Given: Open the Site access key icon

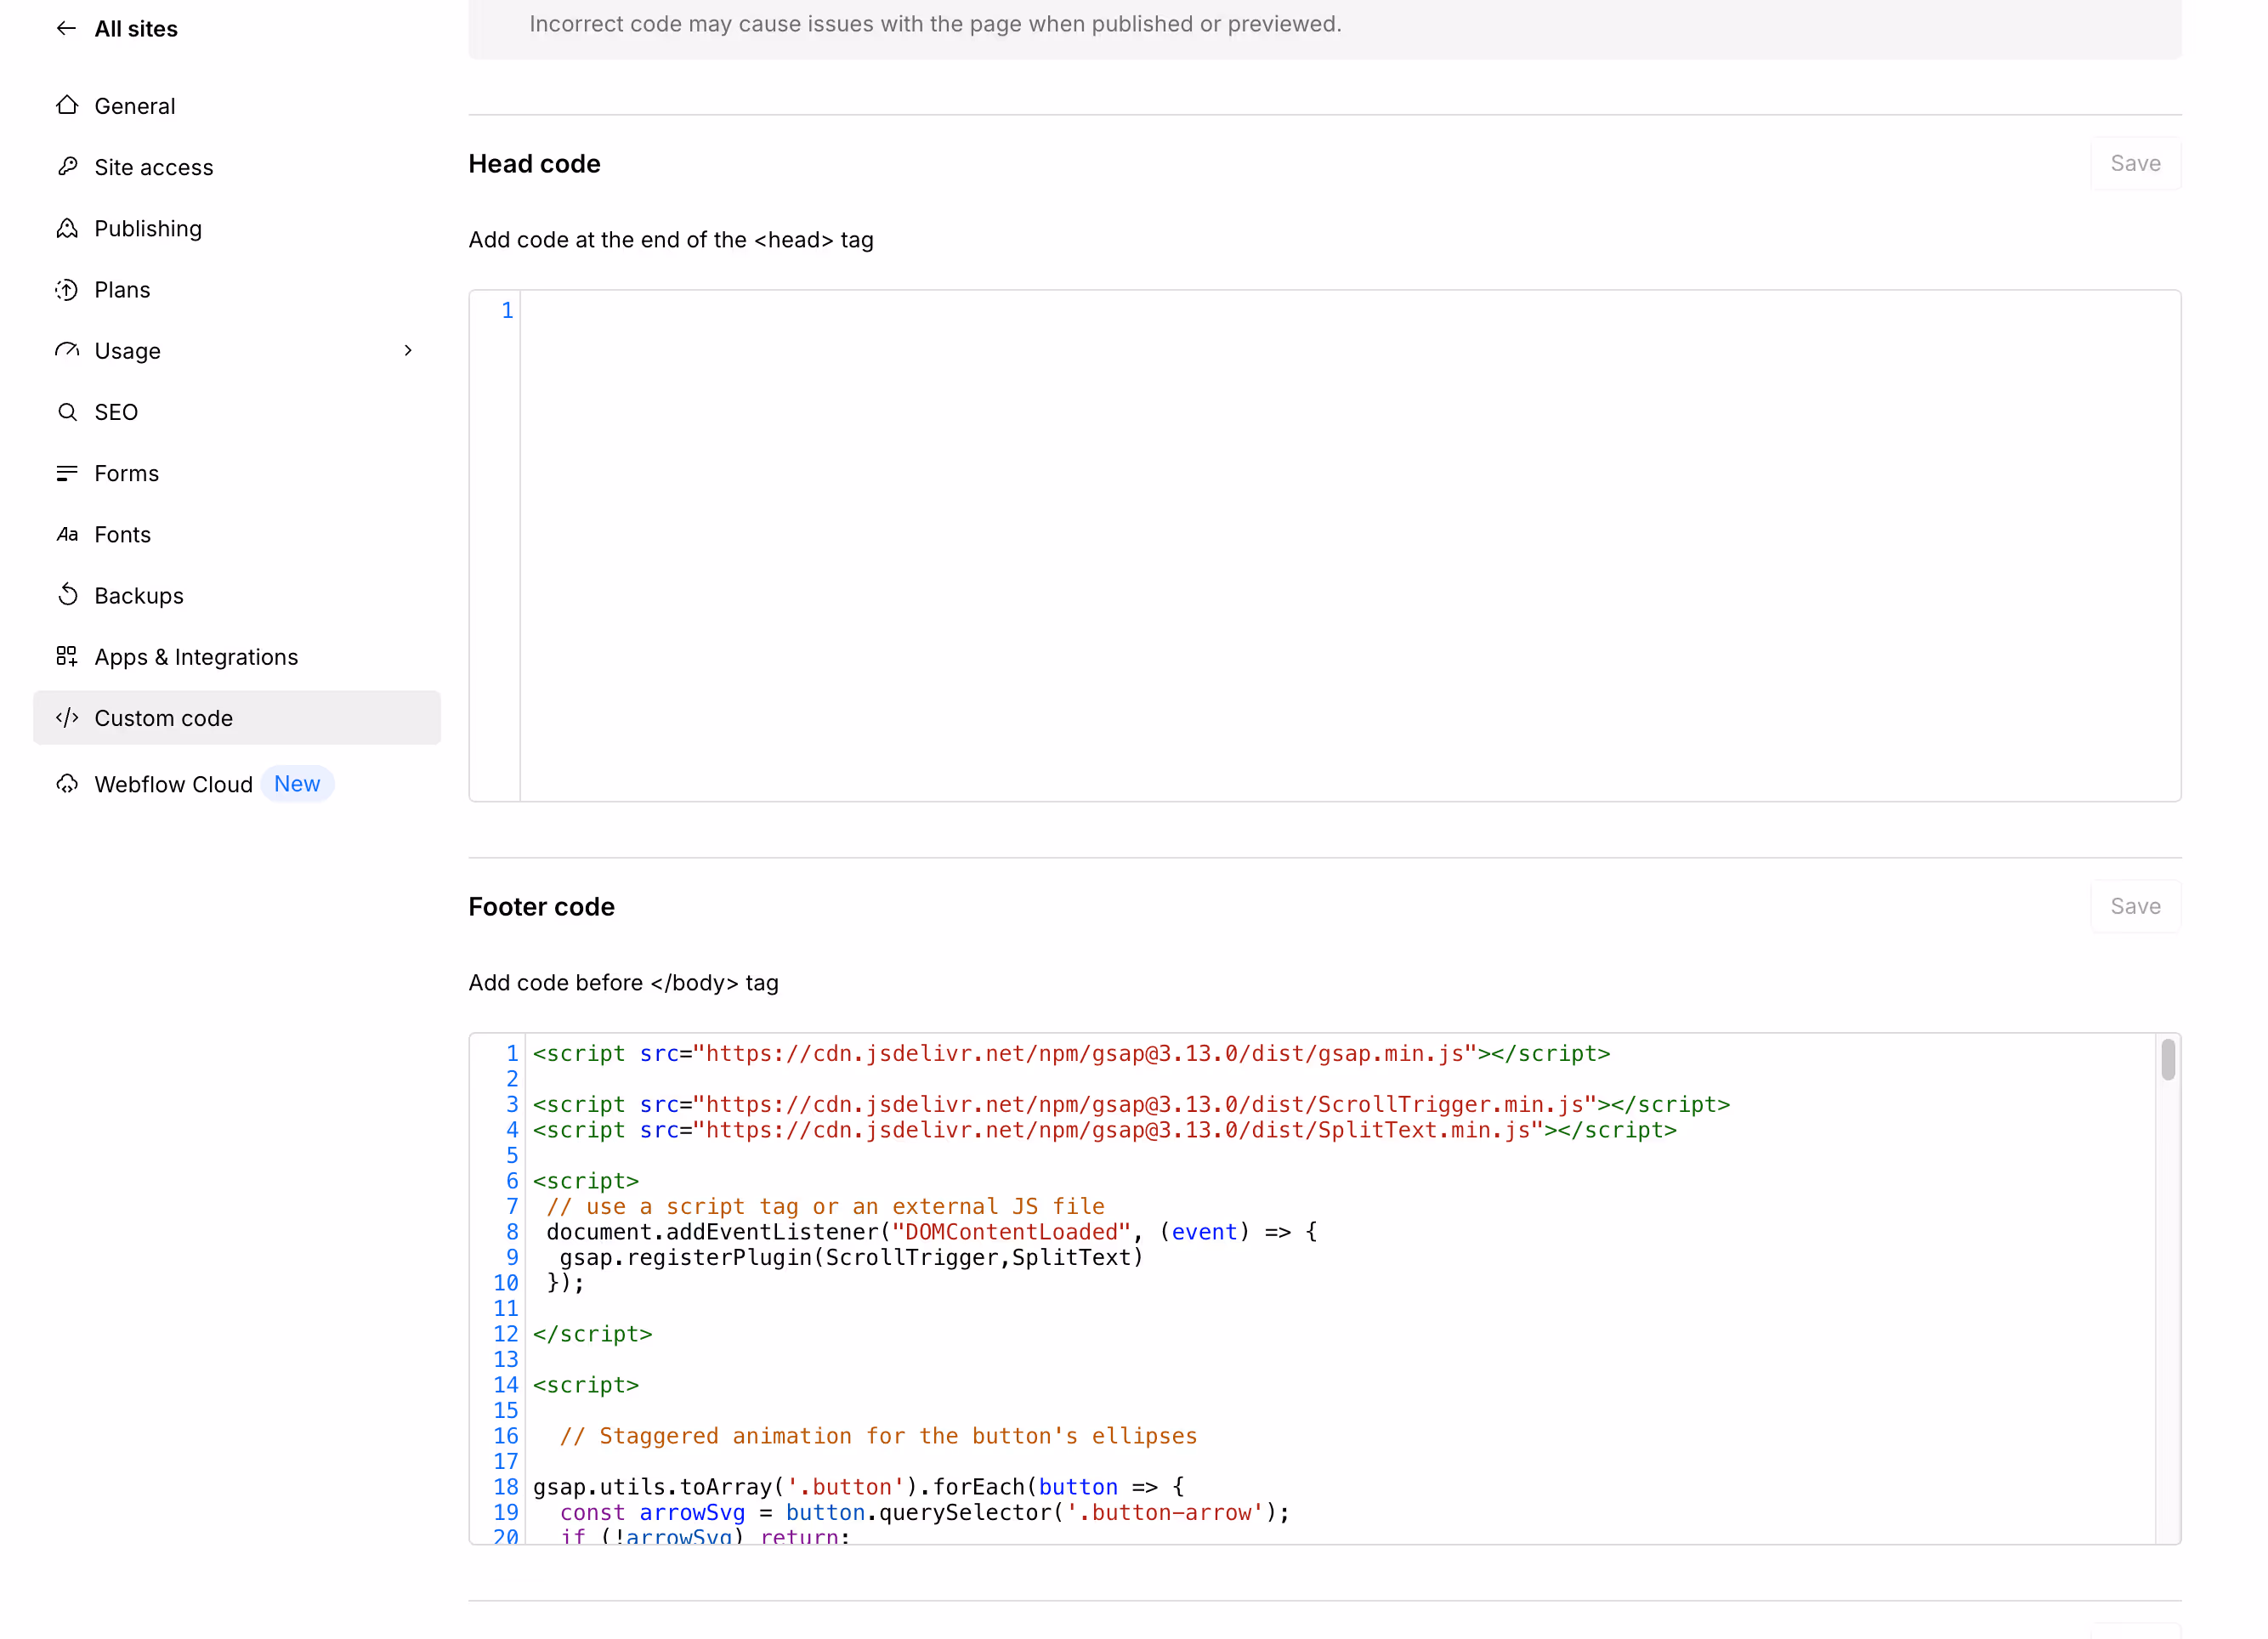Looking at the screenshot, I should 67,167.
